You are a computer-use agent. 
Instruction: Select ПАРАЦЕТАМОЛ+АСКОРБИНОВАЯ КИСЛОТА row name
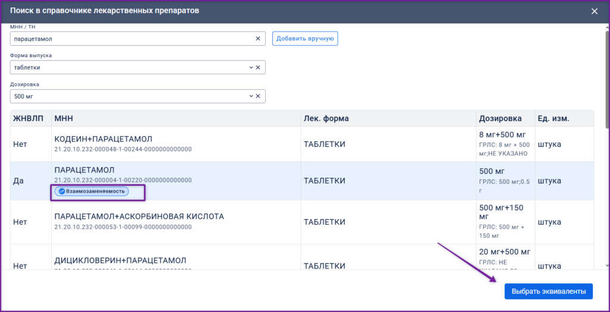[139, 216]
